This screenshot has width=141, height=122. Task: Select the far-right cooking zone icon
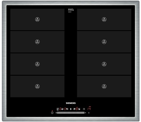coord(79,109)
